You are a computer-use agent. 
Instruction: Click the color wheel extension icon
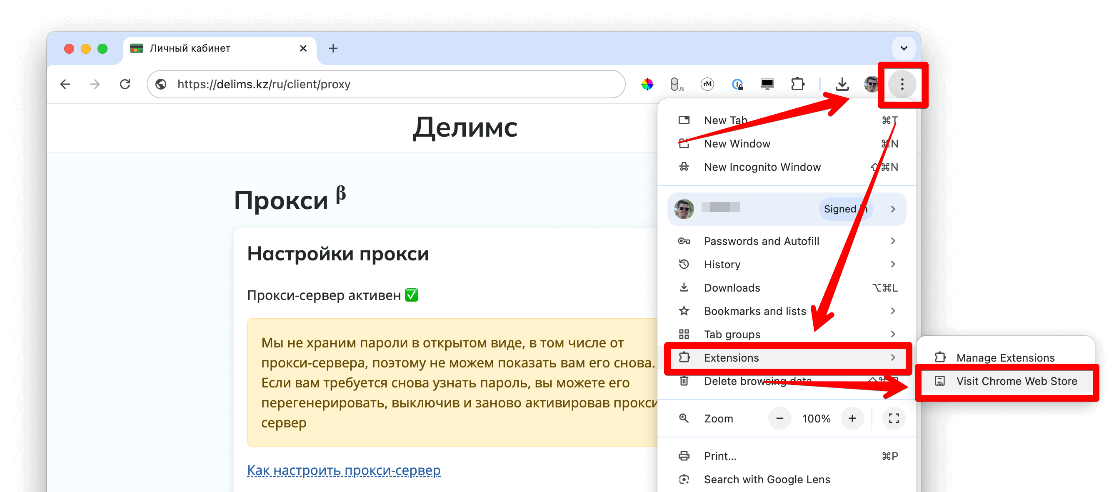(x=647, y=84)
